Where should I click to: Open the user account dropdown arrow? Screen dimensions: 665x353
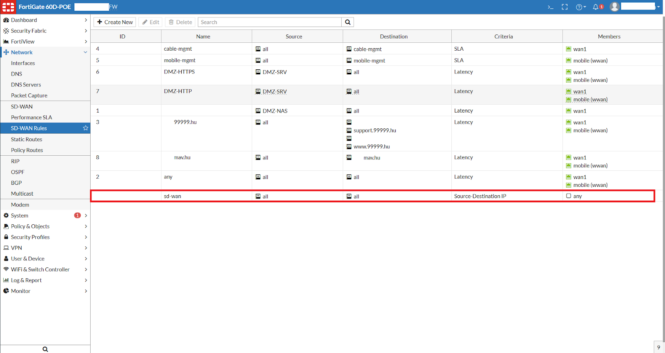658,7
